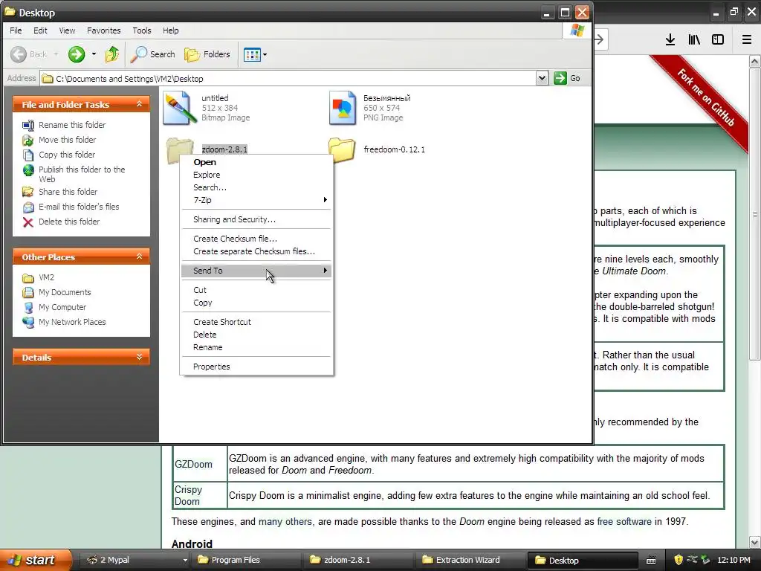Expand the 7-Zip submenu

(256, 200)
